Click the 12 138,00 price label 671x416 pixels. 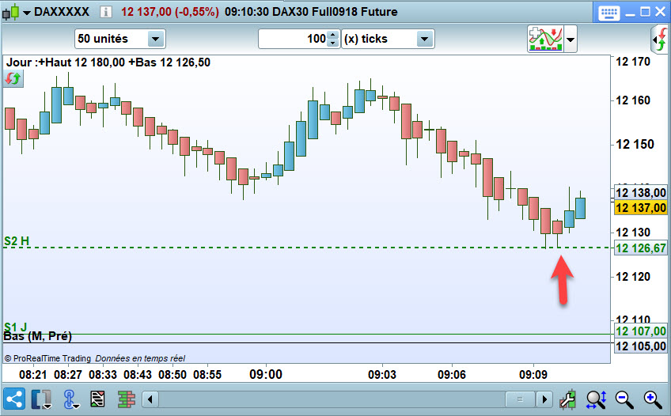coord(641,193)
